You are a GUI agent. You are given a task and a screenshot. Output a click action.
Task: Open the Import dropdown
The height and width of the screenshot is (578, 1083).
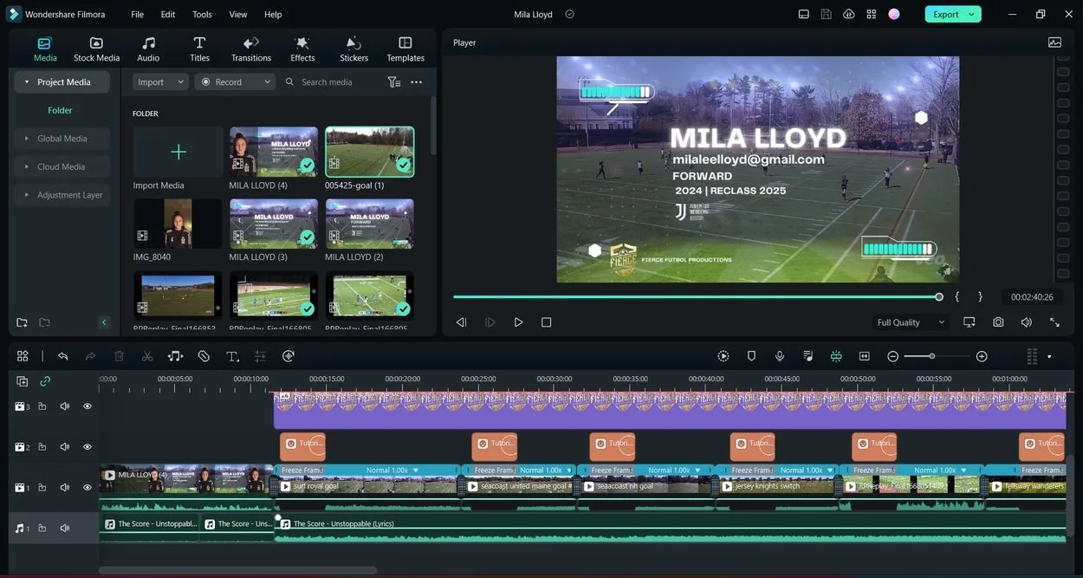[x=161, y=81]
